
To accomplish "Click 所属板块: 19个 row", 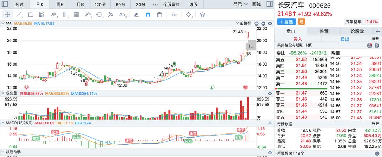I will pyautogui.click(x=328, y=153).
